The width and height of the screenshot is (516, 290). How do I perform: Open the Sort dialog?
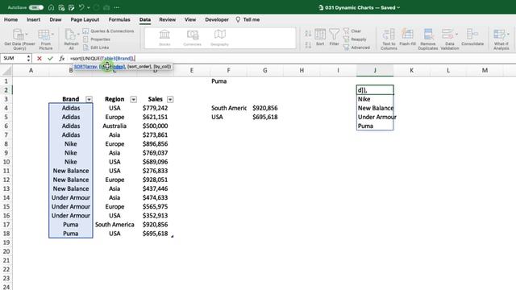[320, 37]
